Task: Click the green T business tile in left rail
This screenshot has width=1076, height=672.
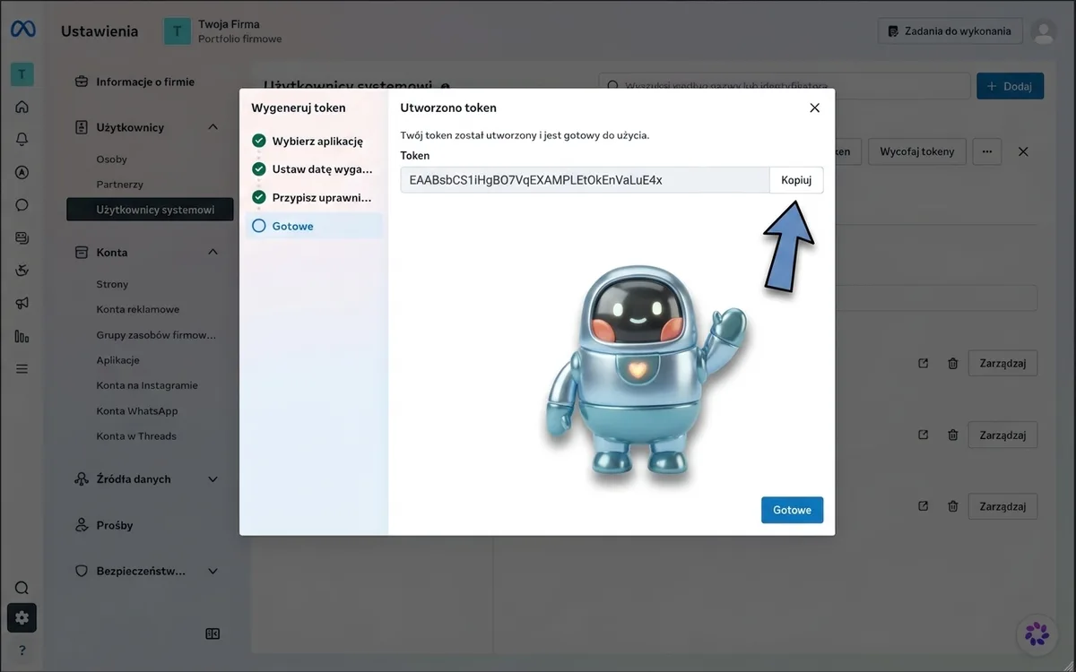Action: coord(22,74)
